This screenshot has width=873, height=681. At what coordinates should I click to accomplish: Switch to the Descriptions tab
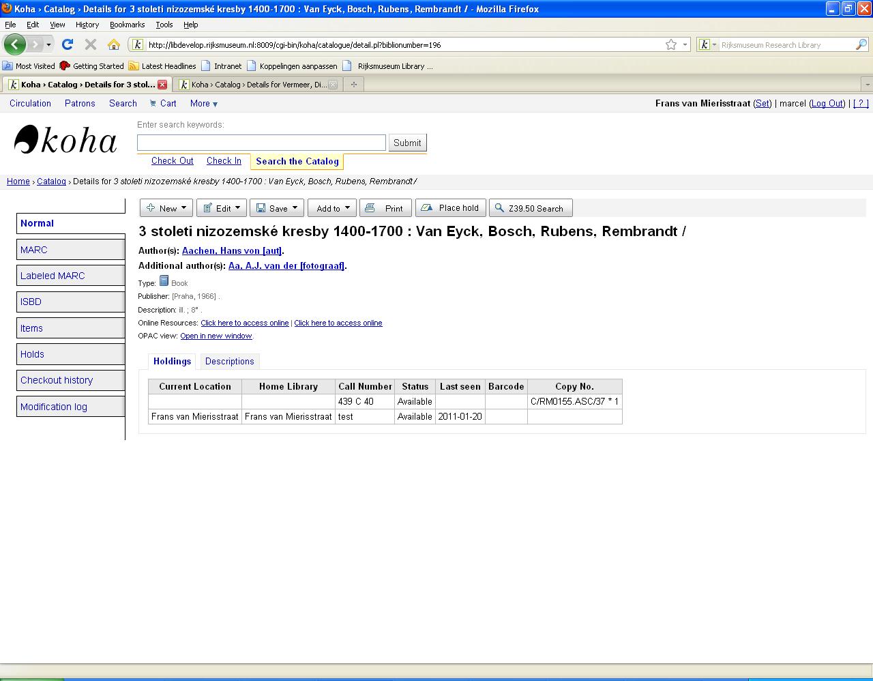coord(229,362)
